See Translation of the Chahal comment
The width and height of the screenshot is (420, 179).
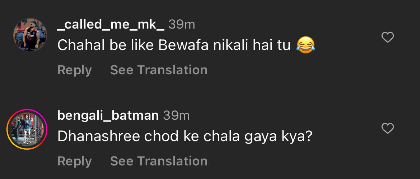(x=159, y=70)
